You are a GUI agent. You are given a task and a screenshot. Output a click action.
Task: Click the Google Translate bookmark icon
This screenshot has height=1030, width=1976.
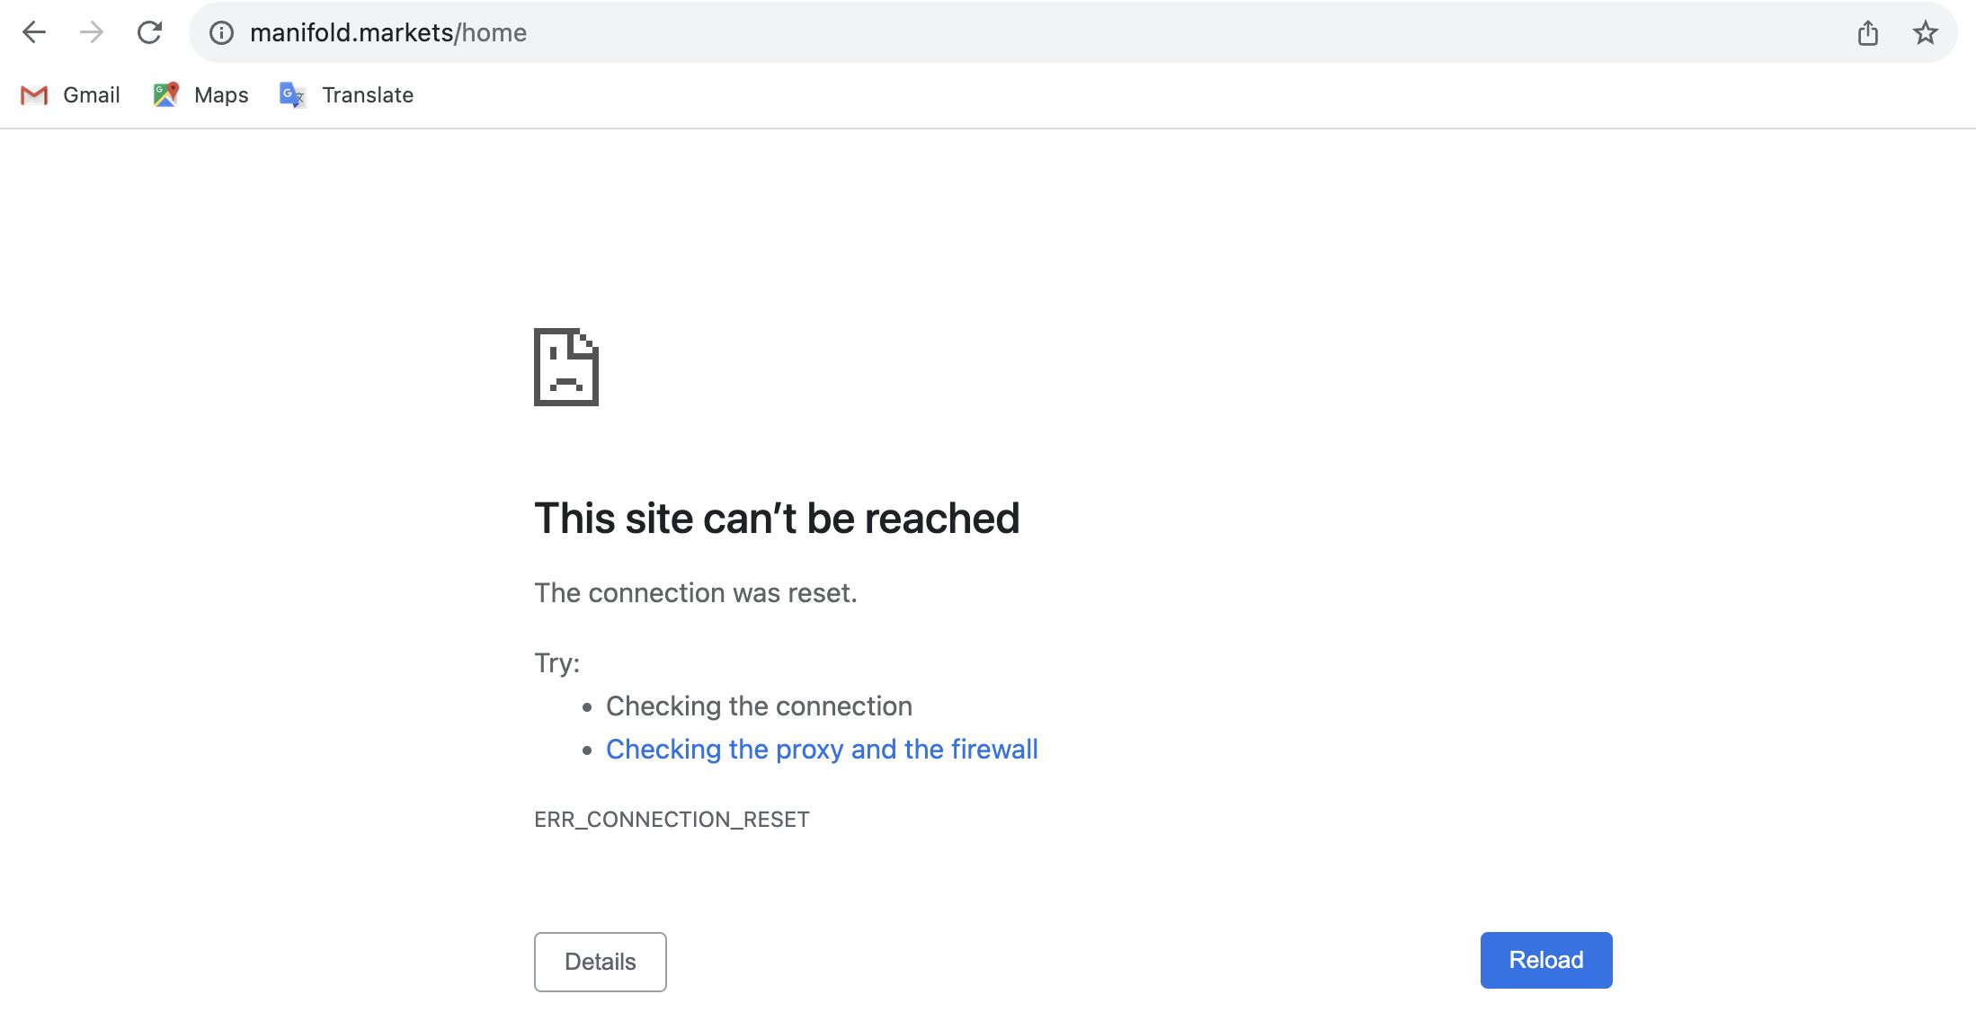292,94
